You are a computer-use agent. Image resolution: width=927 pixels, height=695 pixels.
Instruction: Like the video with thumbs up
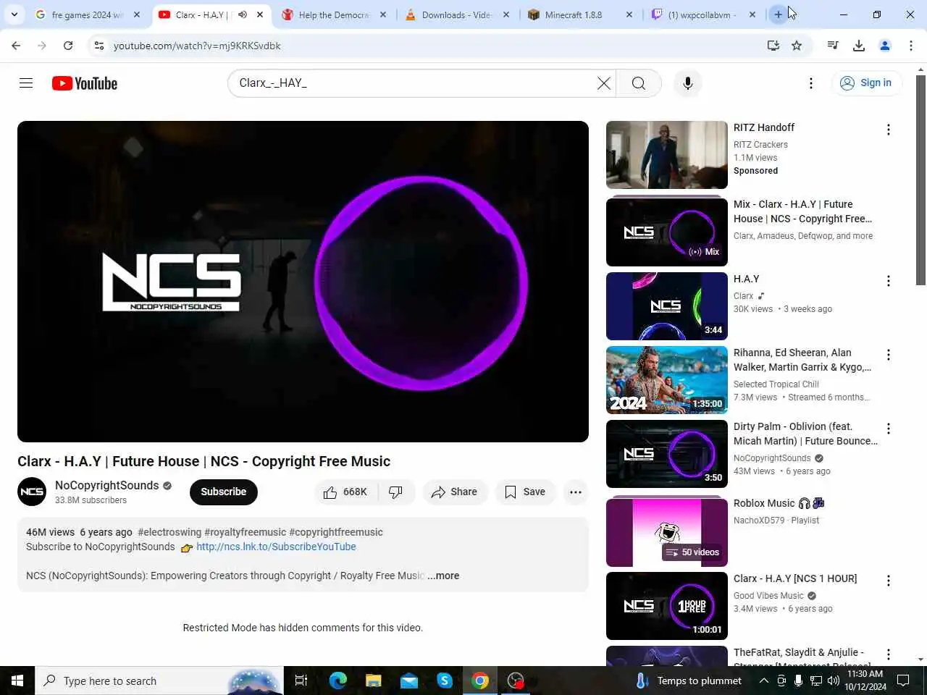point(345,492)
